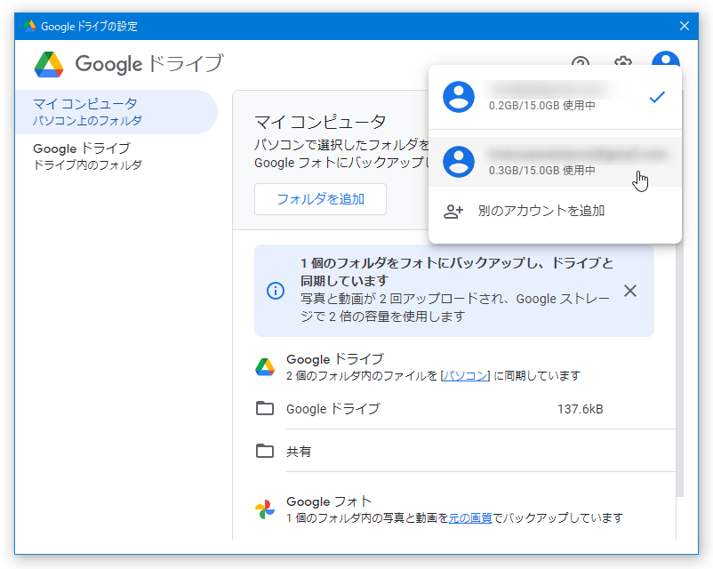Click the Google Drive logo in header
This screenshot has width=713, height=569.
click(x=49, y=64)
